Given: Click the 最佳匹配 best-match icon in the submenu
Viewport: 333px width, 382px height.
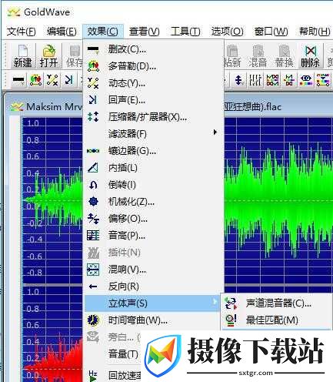Looking at the screenshot, I should point(231,320).
